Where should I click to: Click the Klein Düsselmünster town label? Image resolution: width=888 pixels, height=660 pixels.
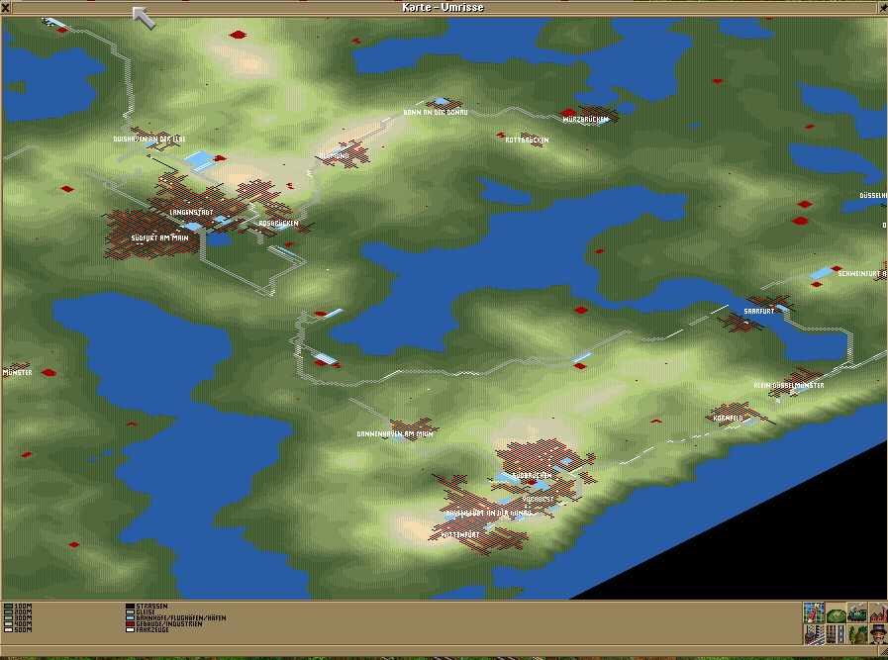point(789,386)
